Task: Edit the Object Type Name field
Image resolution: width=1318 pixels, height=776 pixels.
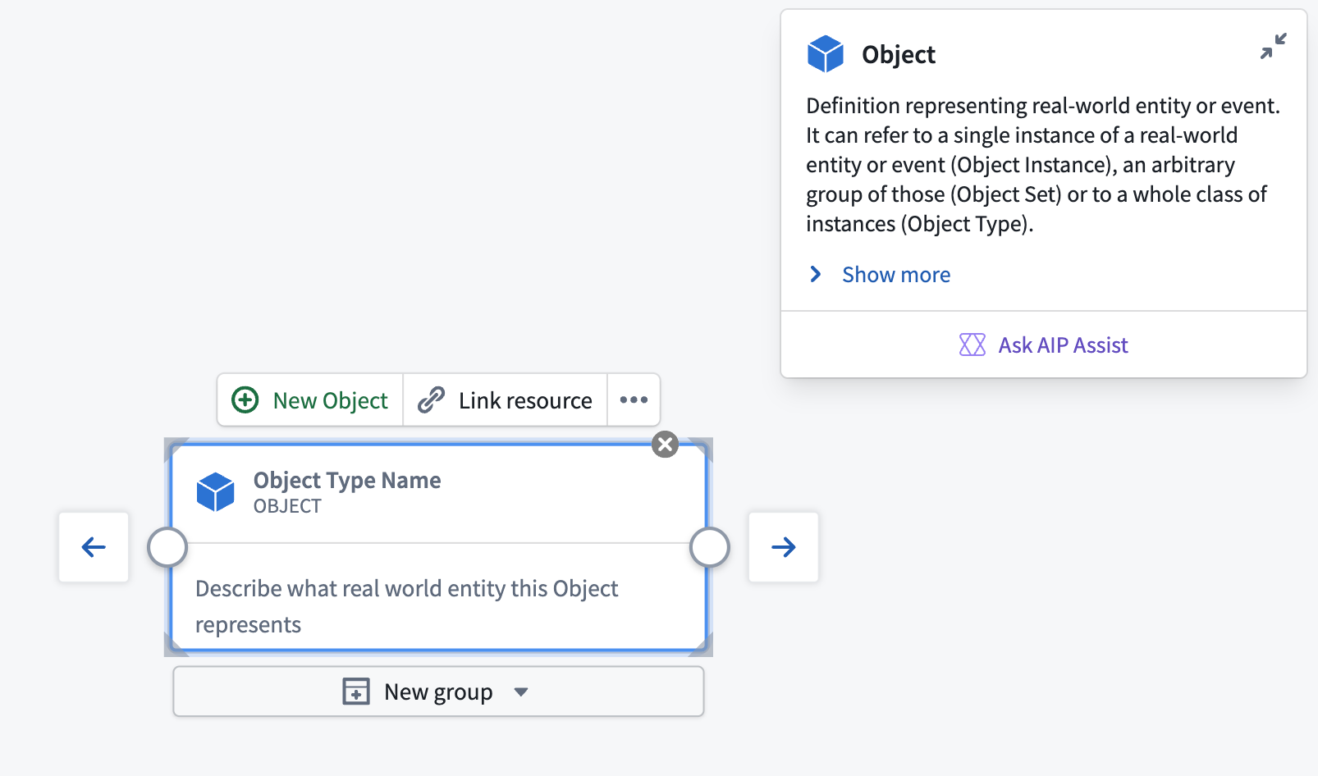Action: pyautogui.click(x=347, y=480)
